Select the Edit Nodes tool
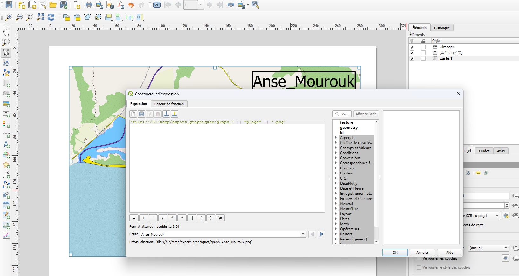The width and height of the screenshot is (519, 276). click(6, 73)
